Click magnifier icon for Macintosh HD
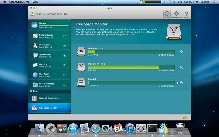 coord(181,52)
